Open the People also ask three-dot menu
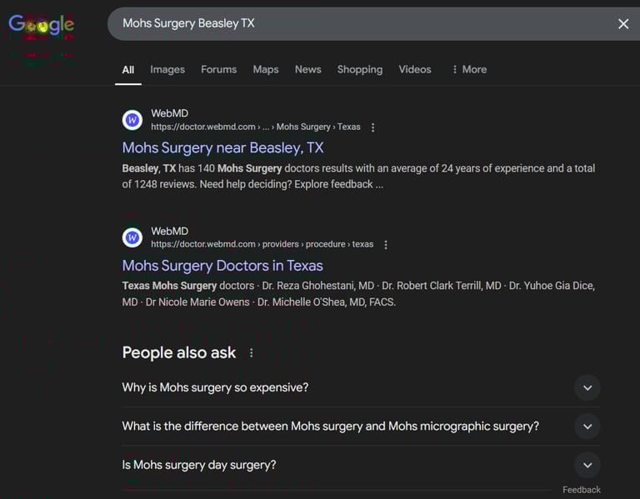640x499 pixels. [x=252, y=353]
